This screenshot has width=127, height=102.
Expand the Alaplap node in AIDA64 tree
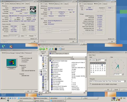coord(39,70)
